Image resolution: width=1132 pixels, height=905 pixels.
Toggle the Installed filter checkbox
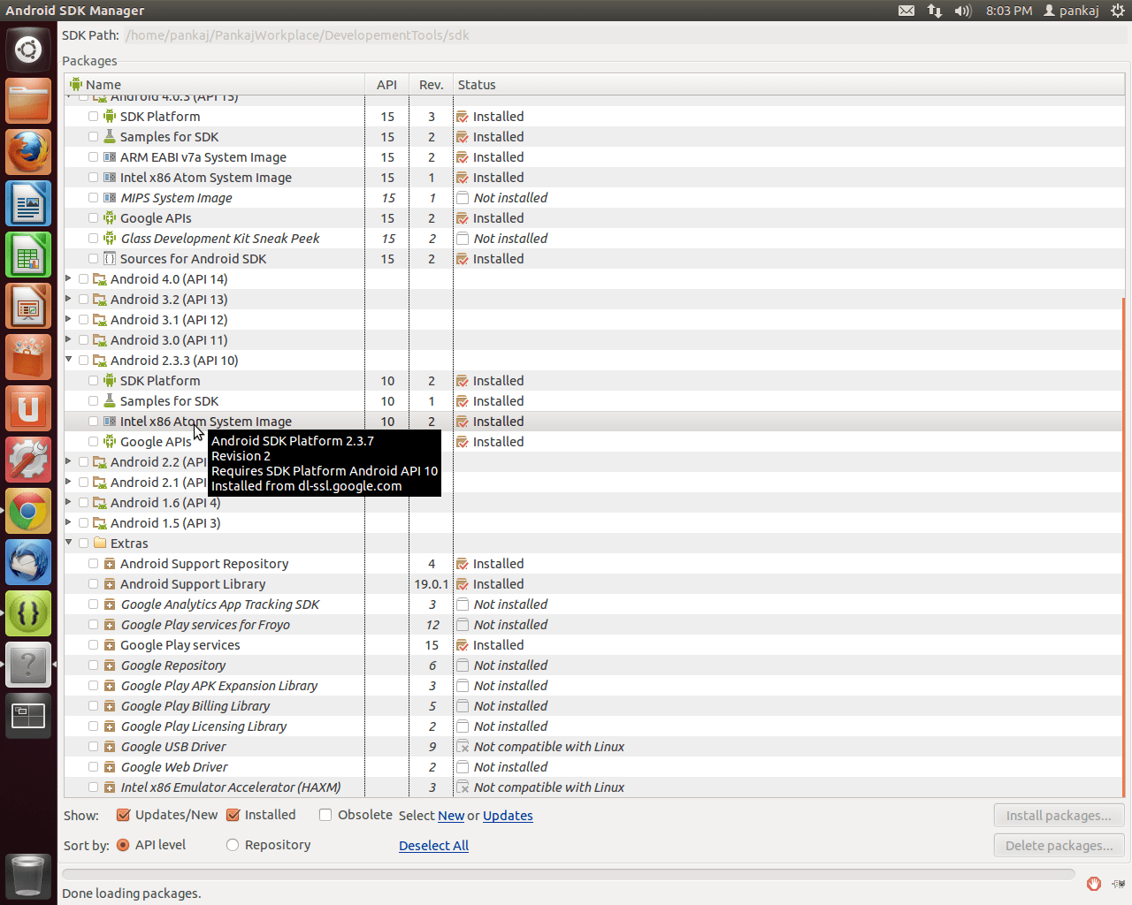click(x=233, y=815)
